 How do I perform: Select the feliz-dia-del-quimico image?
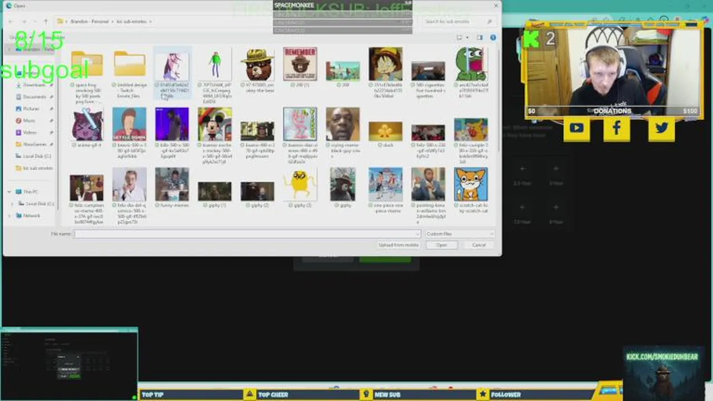pyautogui.click(x=130, y=195)
